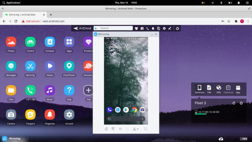This screenshot has width=252, height=142.
Task: Tap the Files app on mirrored screen
Action: coord(118,110)
